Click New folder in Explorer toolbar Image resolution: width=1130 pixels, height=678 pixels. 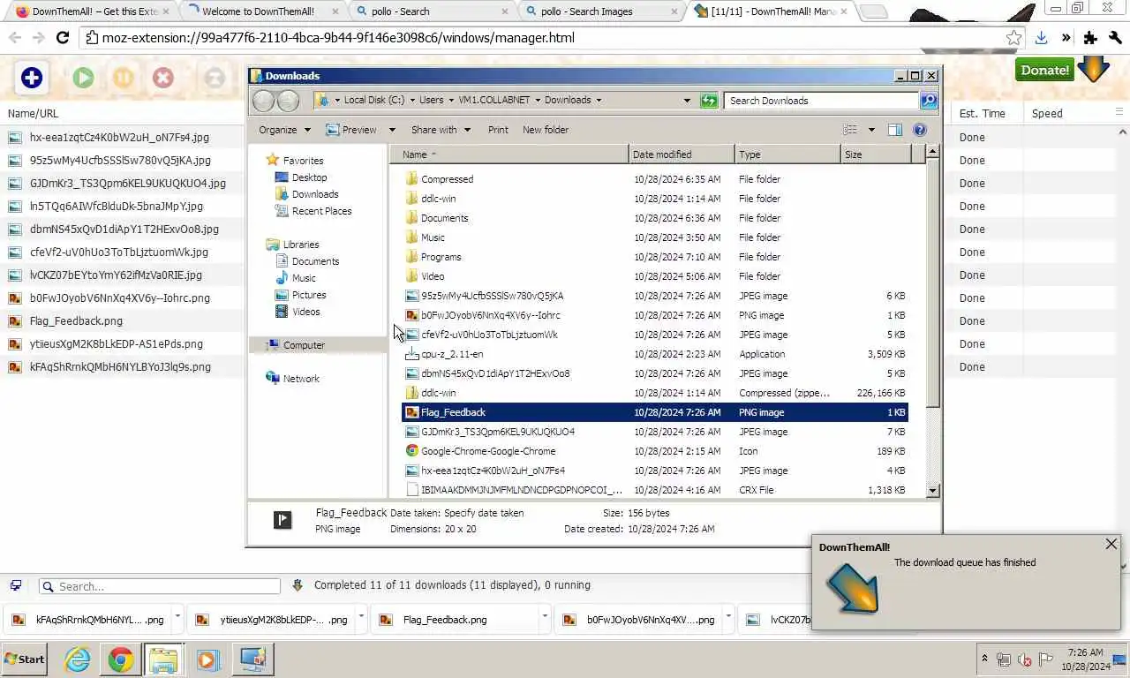tap(546, 130)
